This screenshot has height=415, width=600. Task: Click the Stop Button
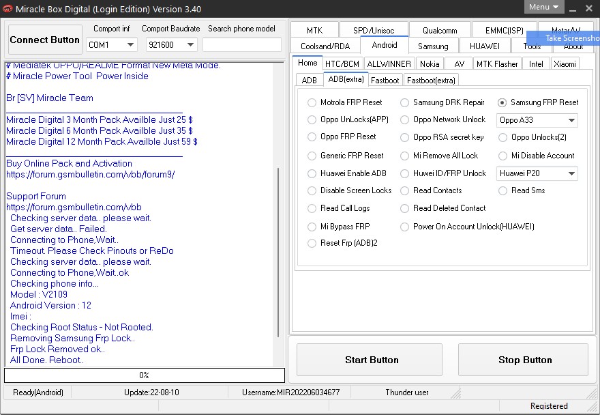(523, 360)
